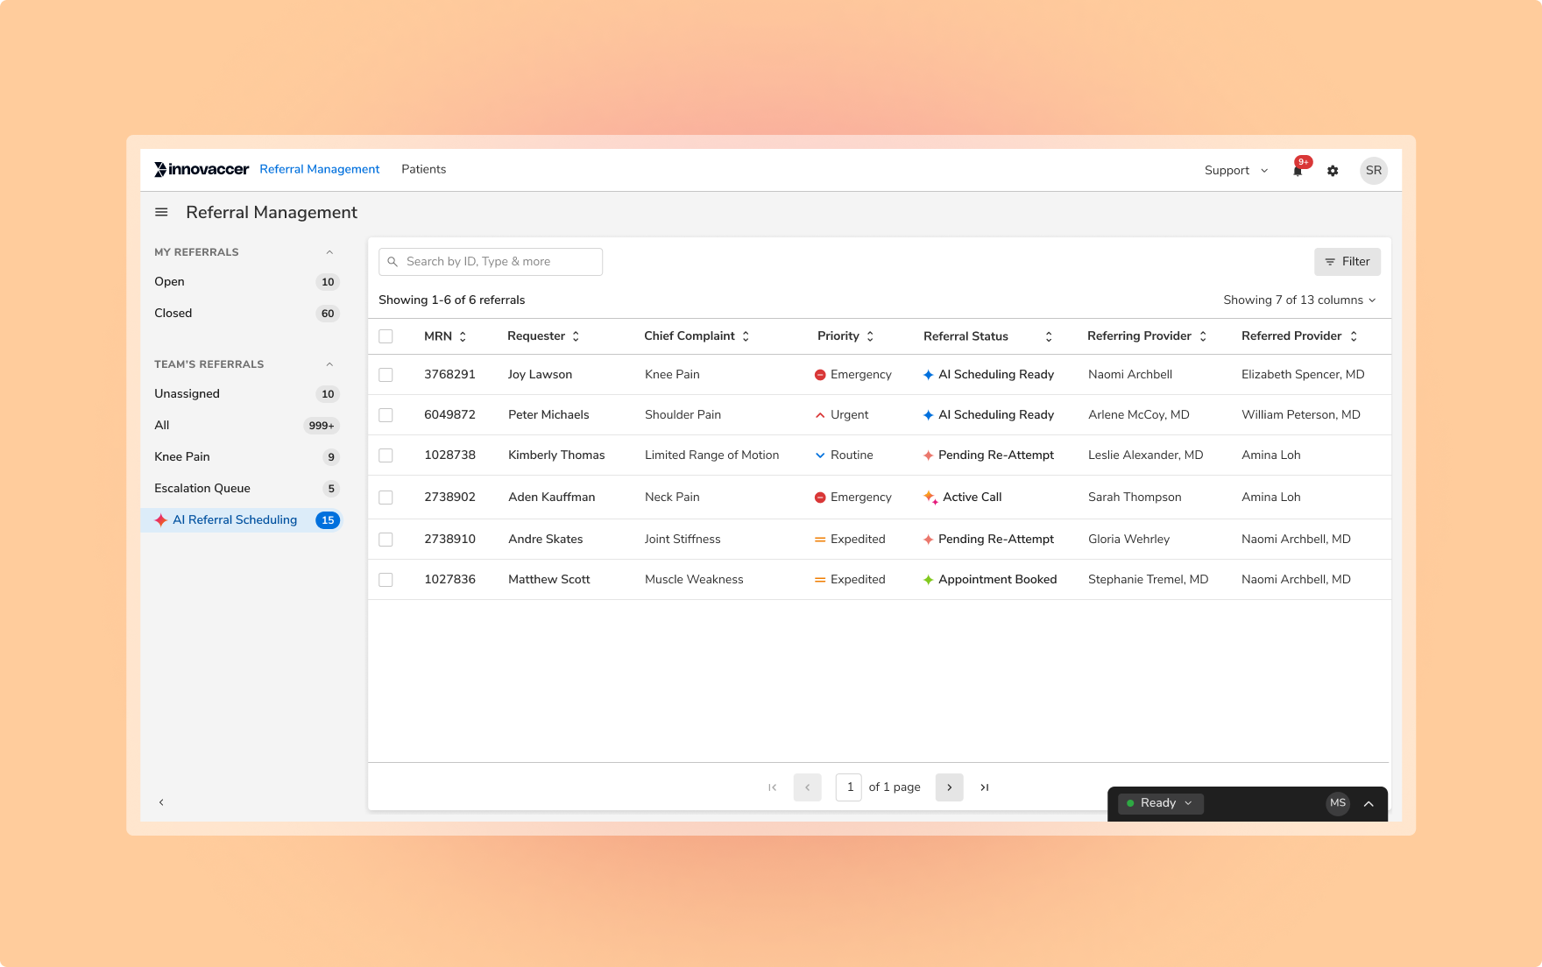Sort by the Requester column
Viewport: 1542px width, 967px height.
click(x=576, y=336)
